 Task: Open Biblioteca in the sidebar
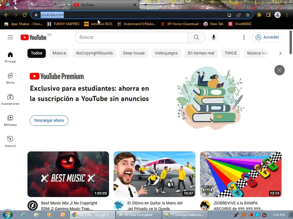[10, 121]
